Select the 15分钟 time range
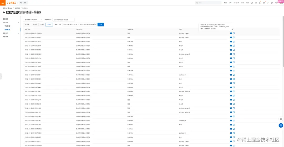 [27, 25]
